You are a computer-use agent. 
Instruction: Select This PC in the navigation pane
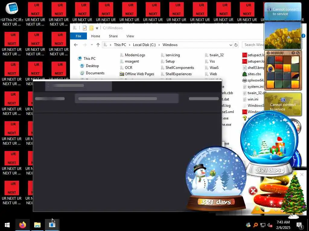[87, 59]
